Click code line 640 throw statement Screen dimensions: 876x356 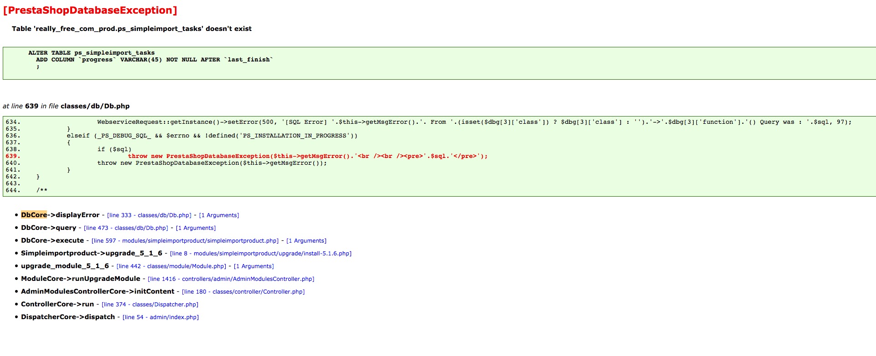[x=212, y=163]
